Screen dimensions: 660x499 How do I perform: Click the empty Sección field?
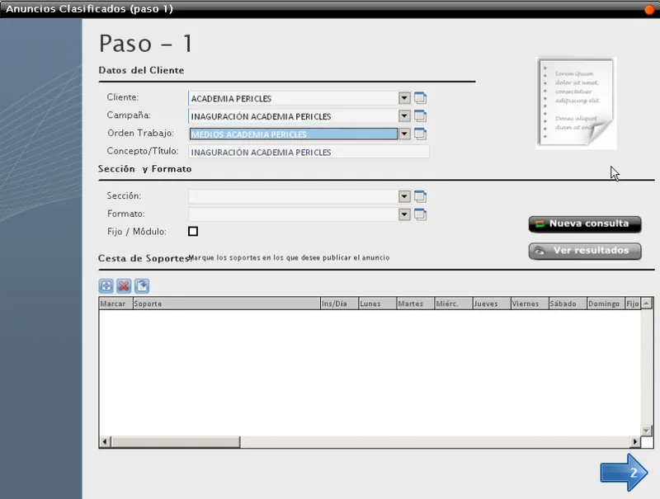click(294, 196)
